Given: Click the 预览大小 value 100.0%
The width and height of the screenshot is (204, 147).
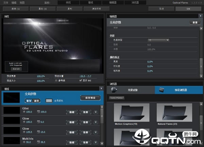Looking at the screenshot, I should coord(41,81).
